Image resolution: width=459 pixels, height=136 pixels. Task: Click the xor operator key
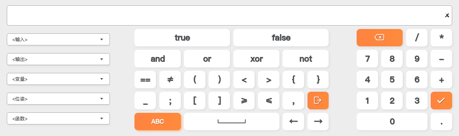pyautogui.click(x=256, y=59)
